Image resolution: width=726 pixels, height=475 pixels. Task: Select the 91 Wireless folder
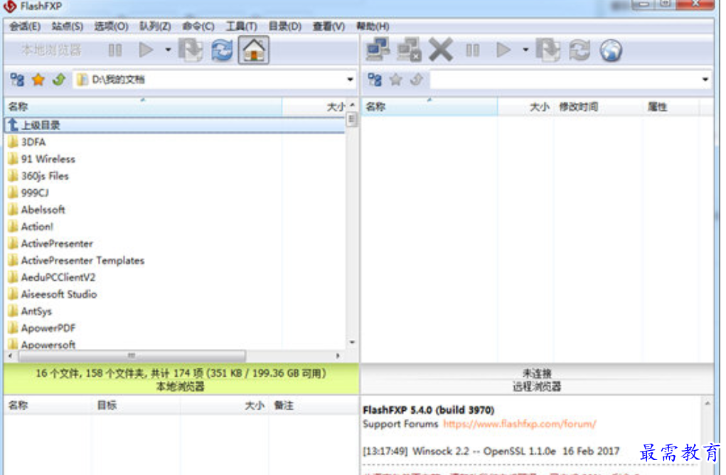(x=48, y=159)
